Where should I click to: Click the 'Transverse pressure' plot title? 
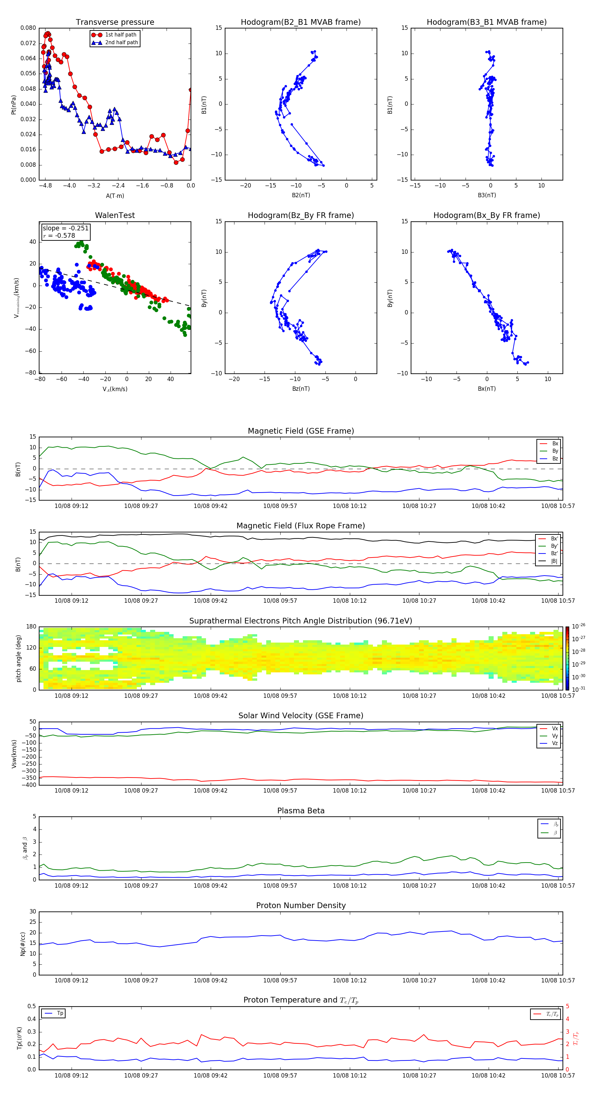pyautogui.click(x=115, y=22)
